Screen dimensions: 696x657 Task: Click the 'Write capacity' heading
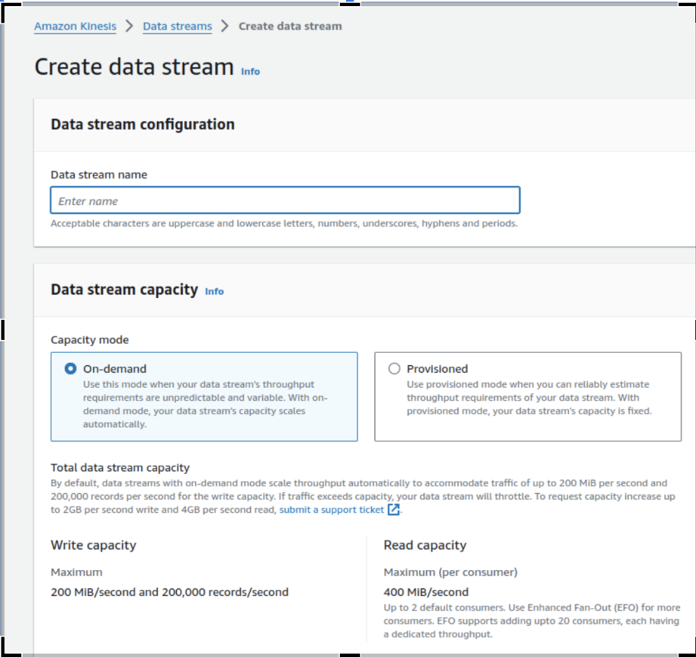93,545
